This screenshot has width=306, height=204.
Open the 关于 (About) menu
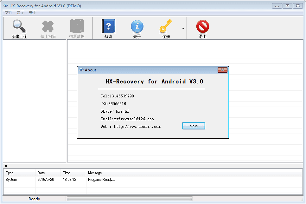coord(33,13)
